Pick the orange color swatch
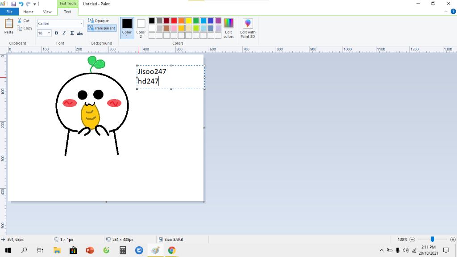This screenshot has width=457, height=257. (x=181, y=21)
